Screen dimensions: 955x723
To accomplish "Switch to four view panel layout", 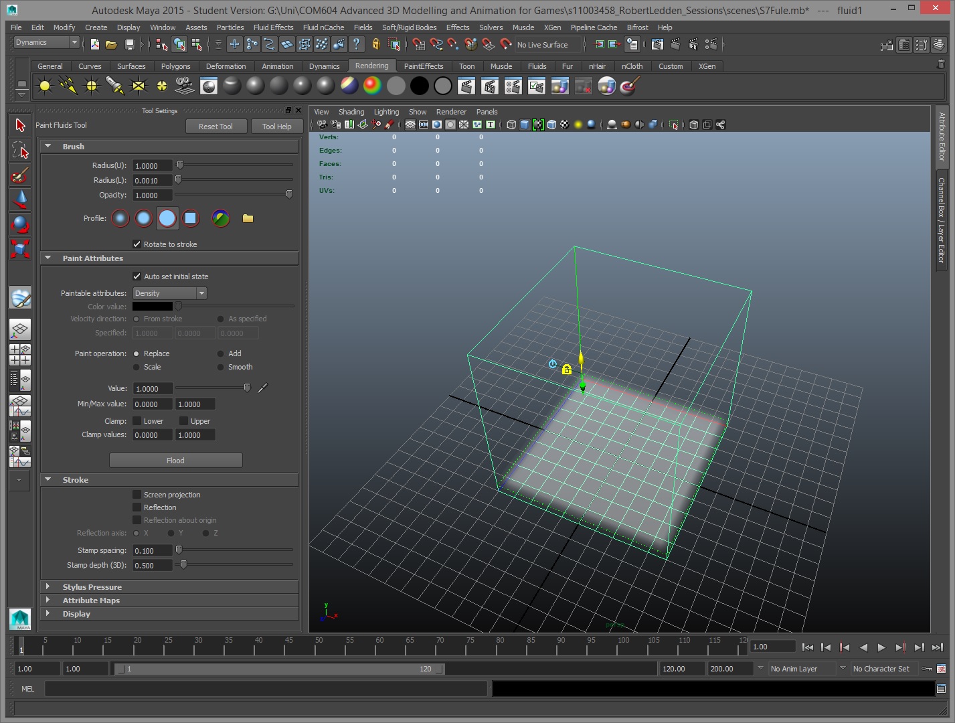I will pos(20,355).
